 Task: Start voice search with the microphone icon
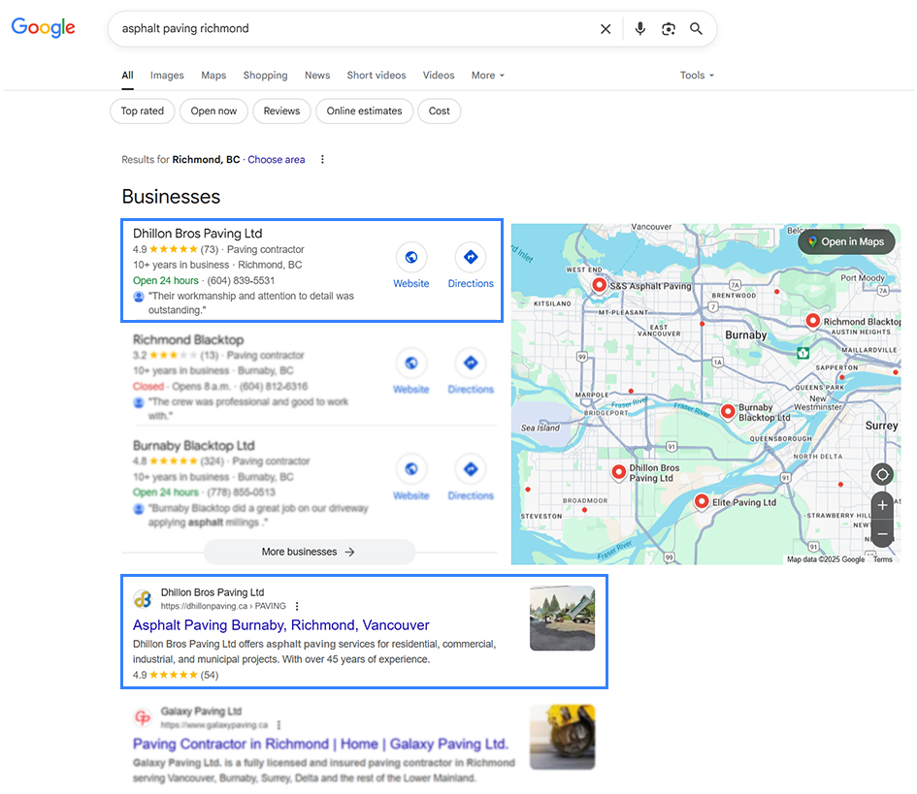pos(639,29)
